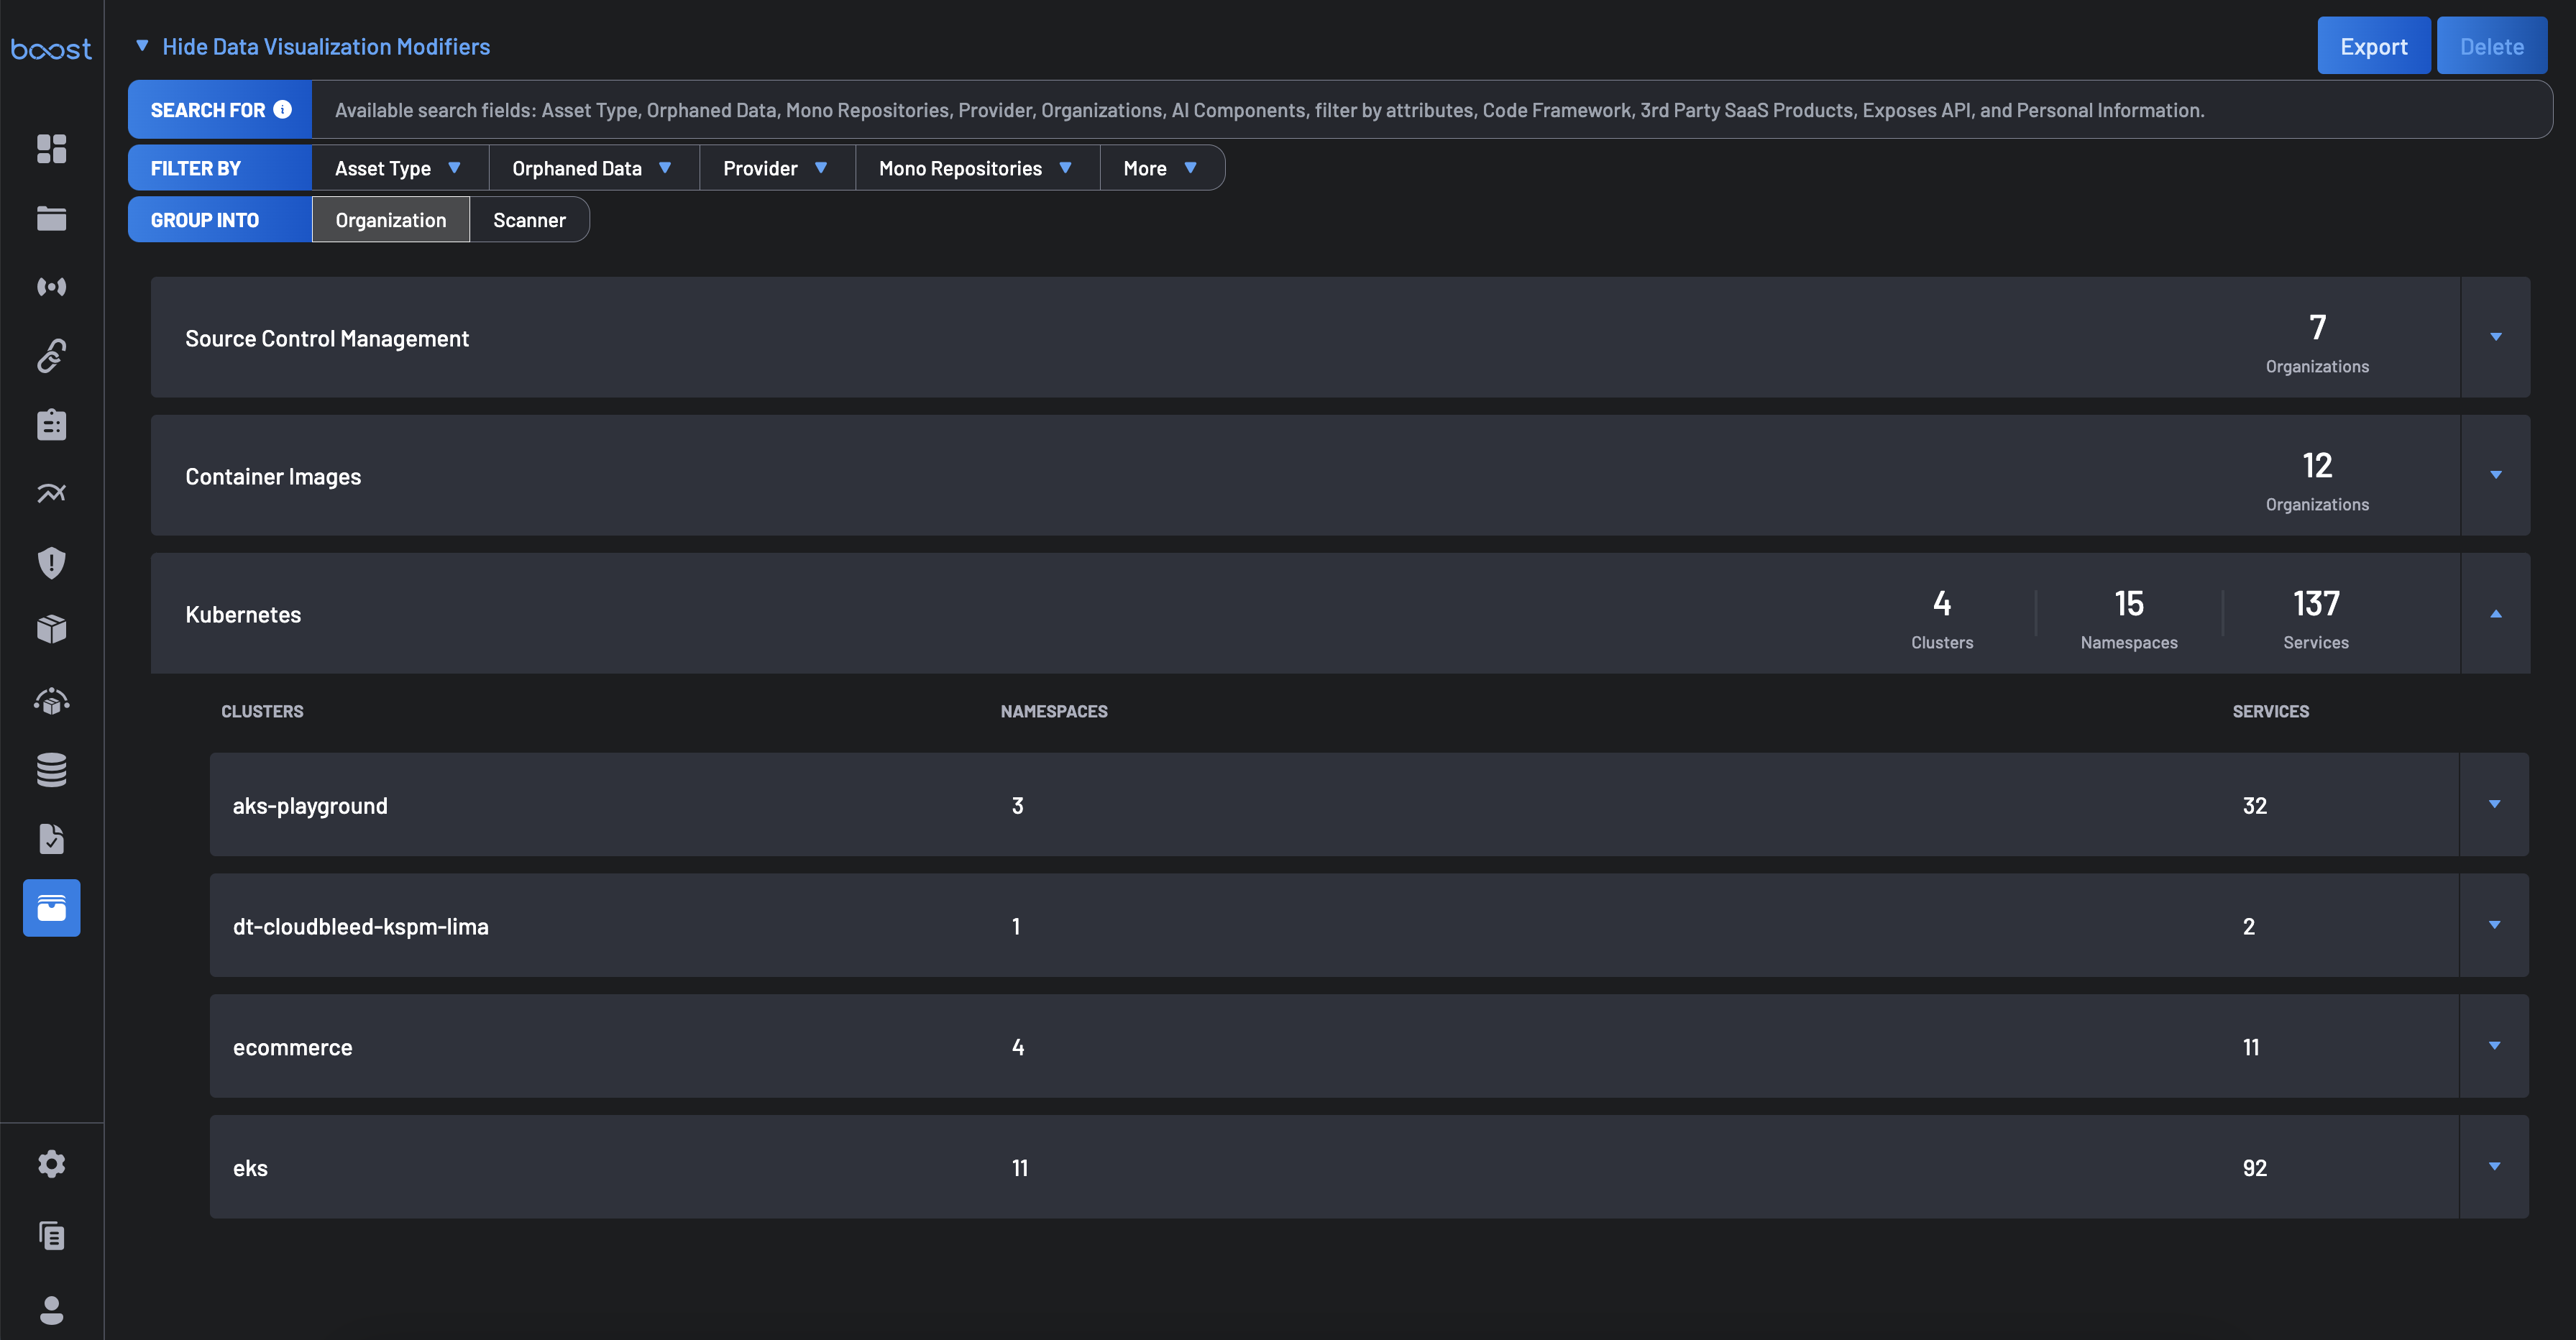Click the Export button
Viewport: 2576px width, 1340px height.
pos(2374,46)
